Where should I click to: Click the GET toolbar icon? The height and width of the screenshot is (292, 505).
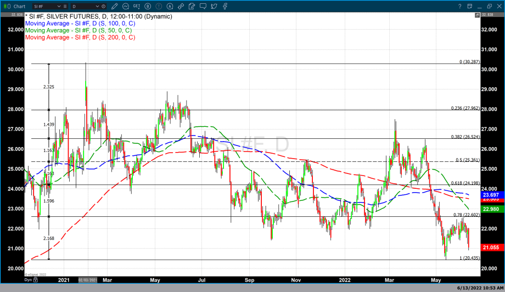pos(137,6)
